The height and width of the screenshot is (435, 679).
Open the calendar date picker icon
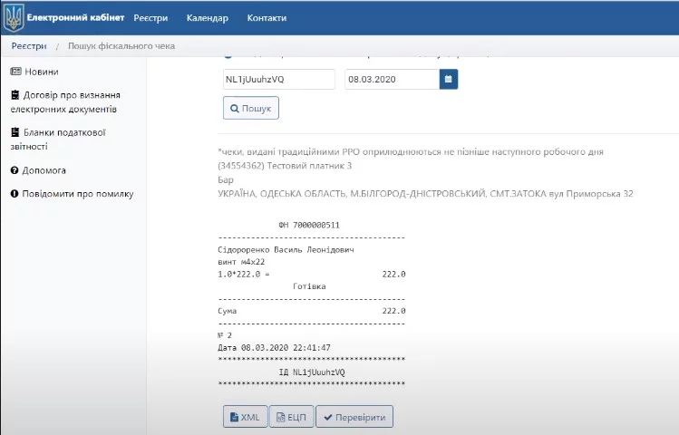[449, 79]
